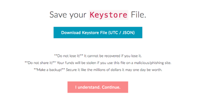The image size is (198, 108).
Task: Click the 'Download' word on the teal button
Action: [71, 33]
